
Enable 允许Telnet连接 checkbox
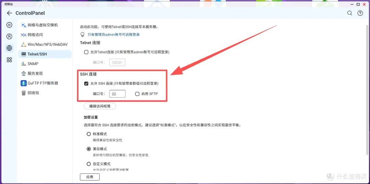86,52
